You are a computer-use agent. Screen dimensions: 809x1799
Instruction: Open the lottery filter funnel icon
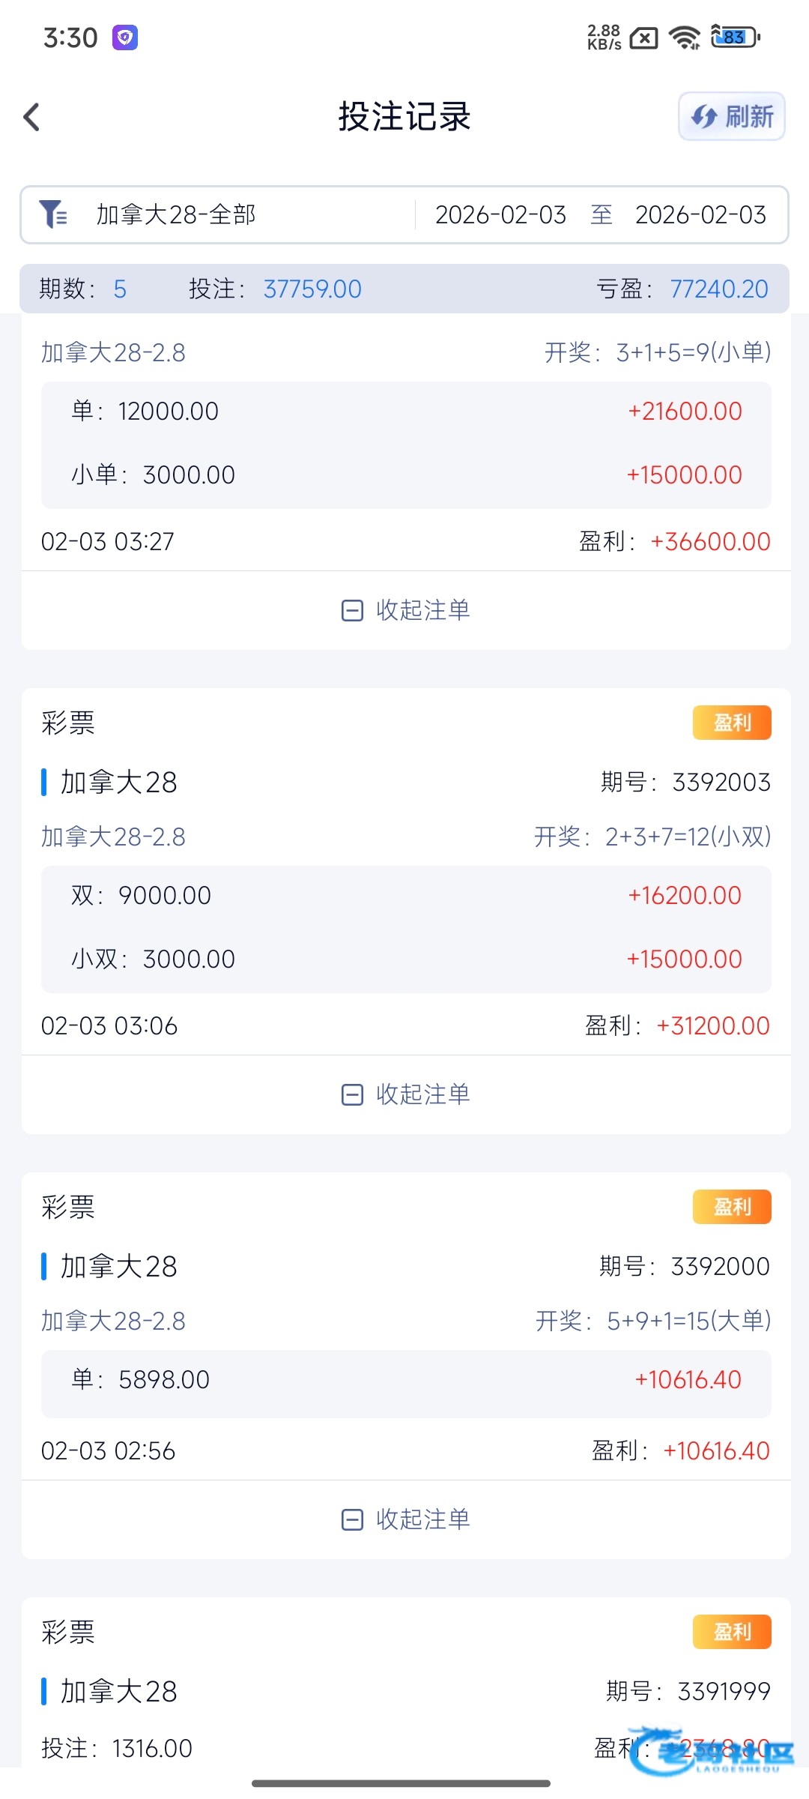coord(52,214)
